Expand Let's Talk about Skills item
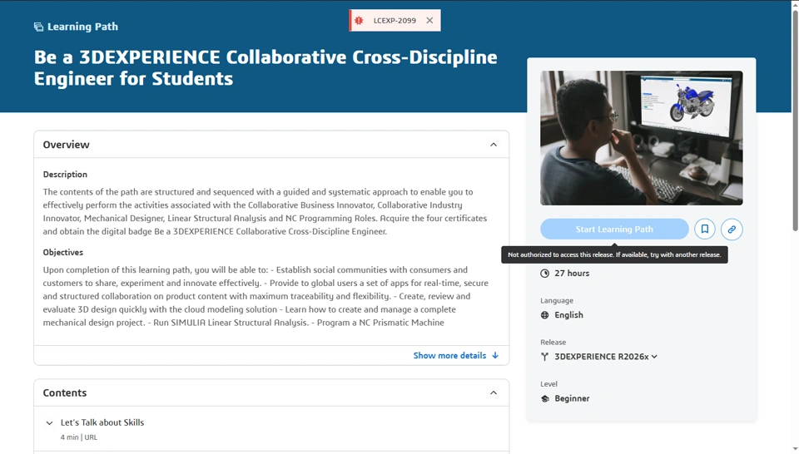The height and width of the screenshot is (454, 799). pyautogui.click(x=49, y=422)
